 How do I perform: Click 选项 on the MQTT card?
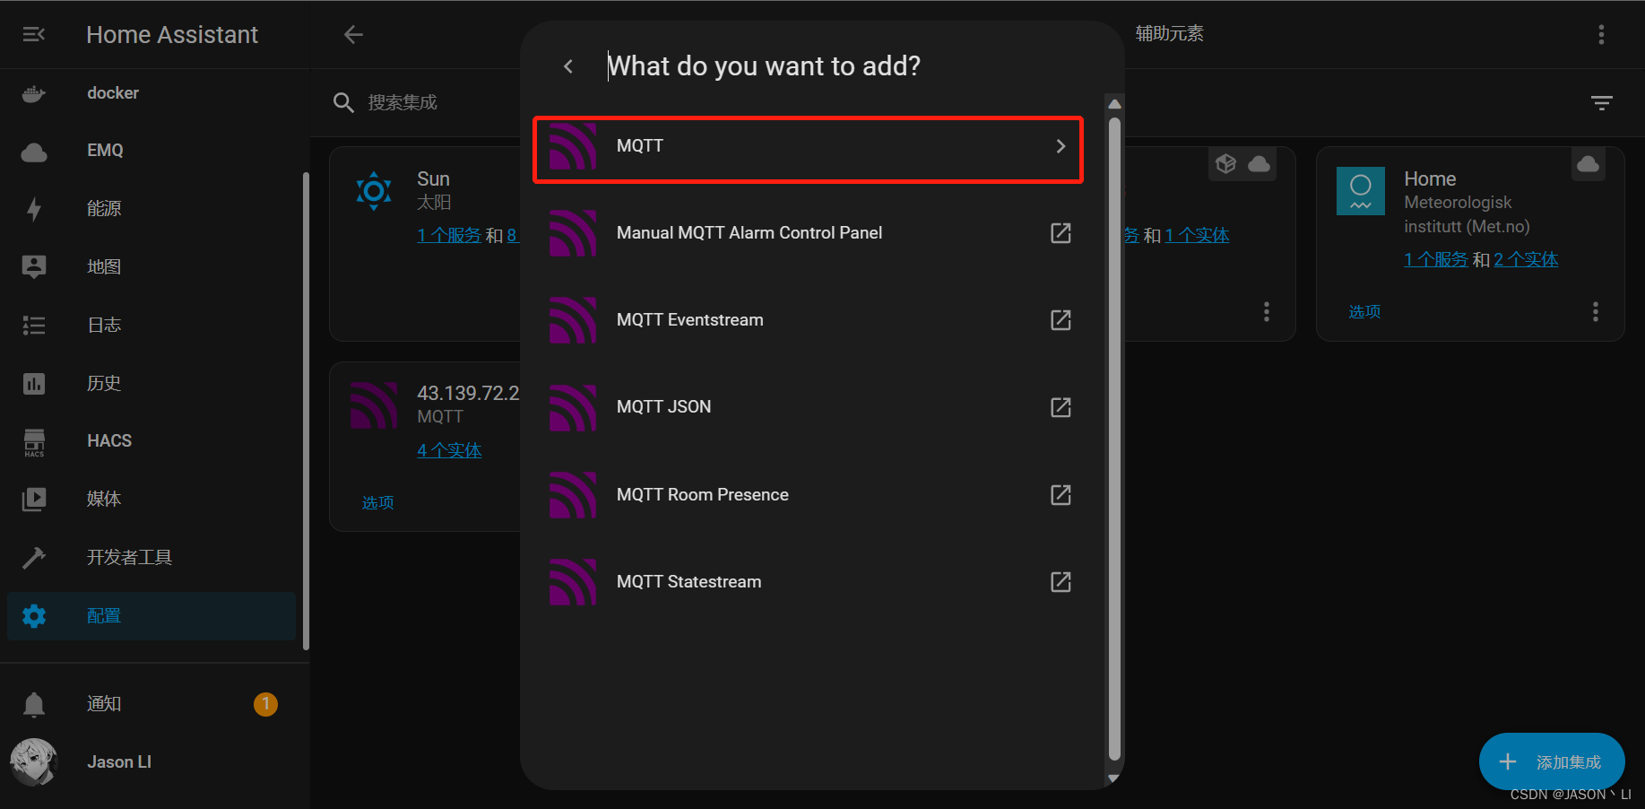[377, 502]
